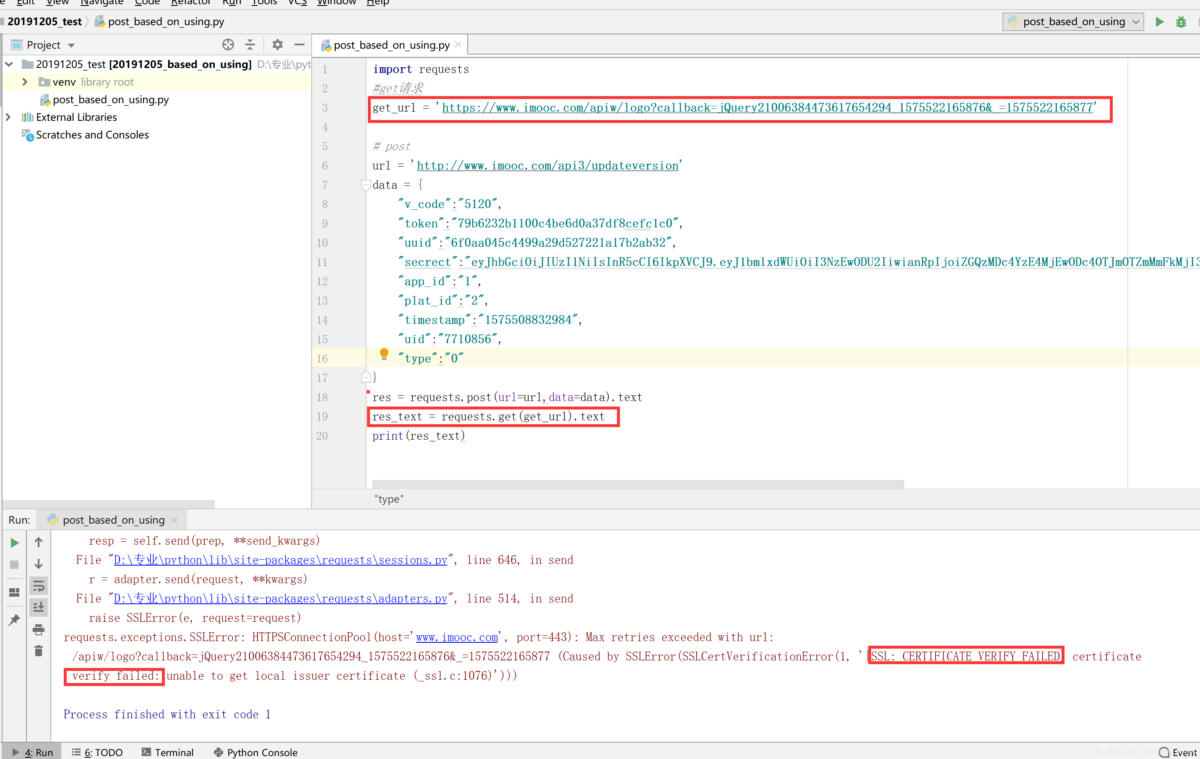Viewport: 1200px width, 759px height.
Task: Toggle the pin tab button in Run panel
Action: [14, 619]
